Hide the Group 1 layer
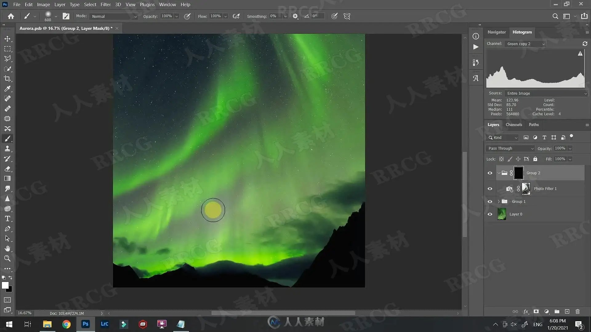The width and height of the screenshot is (591, 332). [490, 202]
